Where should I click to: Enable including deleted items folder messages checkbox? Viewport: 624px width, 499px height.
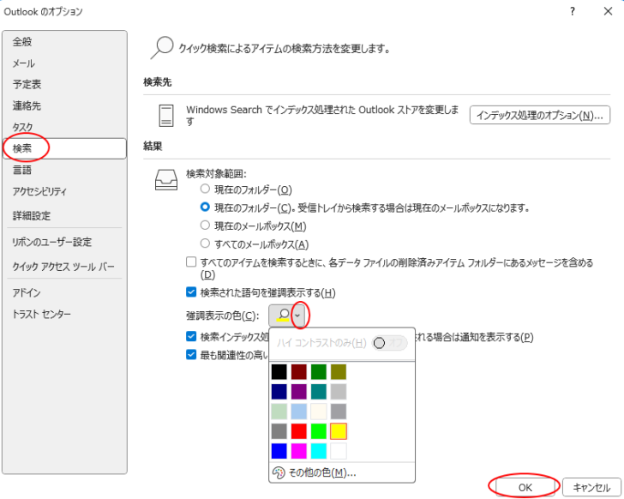[191, 262]
